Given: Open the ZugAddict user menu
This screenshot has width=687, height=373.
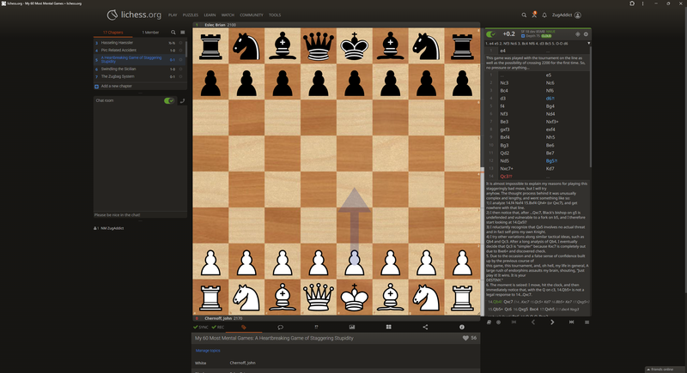Looking at the screenshot, I should [x=566, y=15].
